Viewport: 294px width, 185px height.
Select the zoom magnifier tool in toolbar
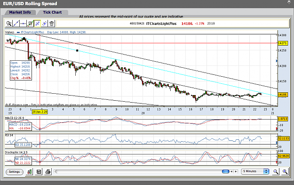coord(9,24)
